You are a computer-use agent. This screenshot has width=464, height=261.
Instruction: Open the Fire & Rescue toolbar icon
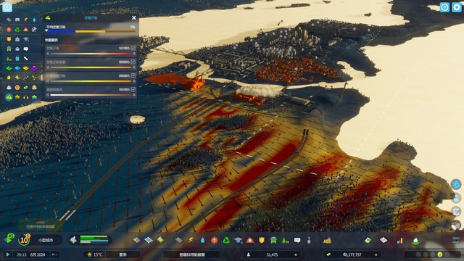[250, 240]
